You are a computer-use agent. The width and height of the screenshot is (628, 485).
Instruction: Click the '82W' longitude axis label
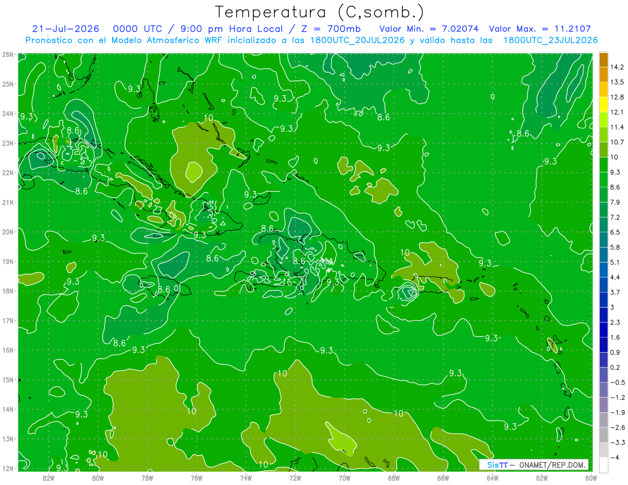49,478
